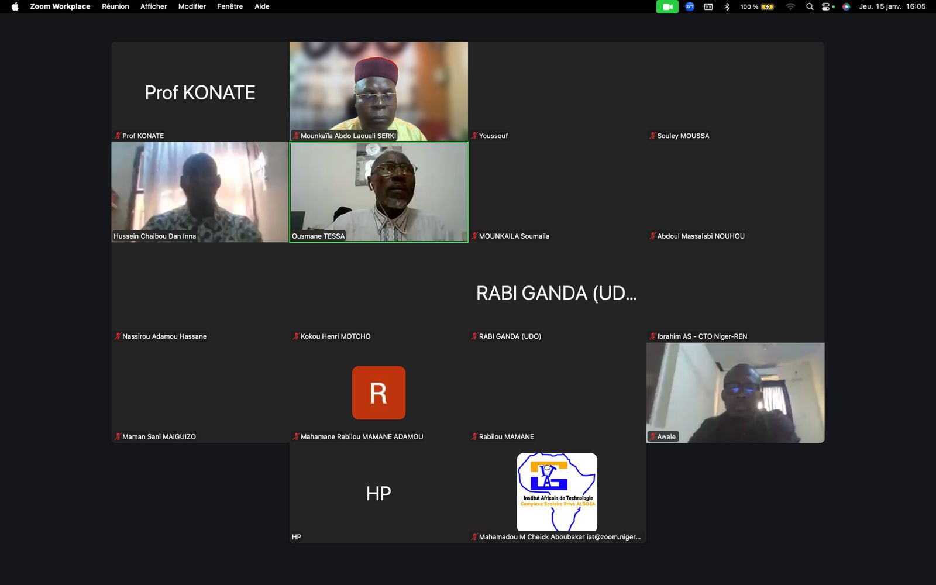Viewport: 936px width, 585px height.
Task: Click the orange R avatar
Action: [378, 393]
